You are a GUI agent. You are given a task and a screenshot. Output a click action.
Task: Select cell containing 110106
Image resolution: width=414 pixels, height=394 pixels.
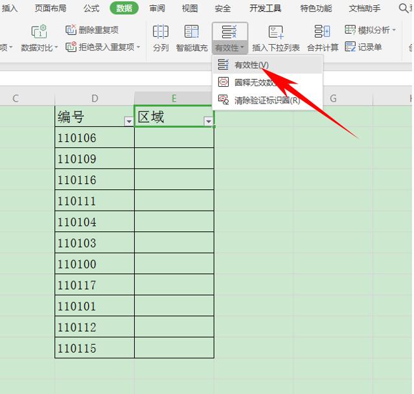point(95,137)
